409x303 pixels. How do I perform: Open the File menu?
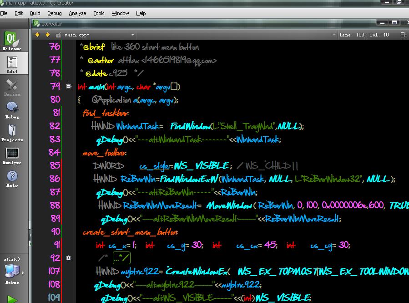point(4,13)
